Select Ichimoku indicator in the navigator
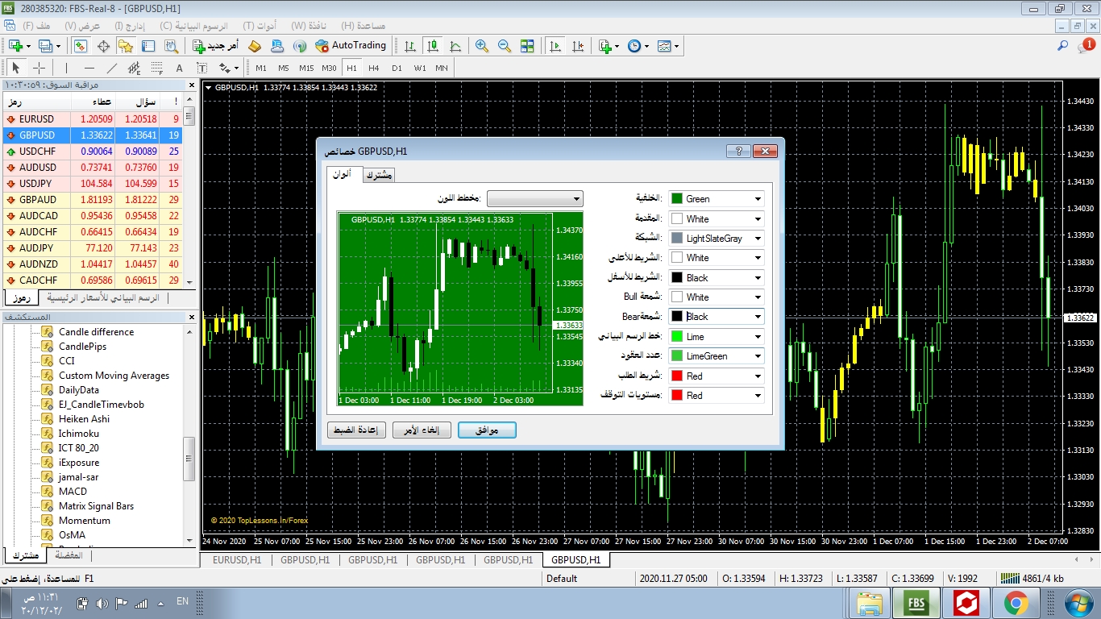The image size is (1101, 619). [78, 434]
